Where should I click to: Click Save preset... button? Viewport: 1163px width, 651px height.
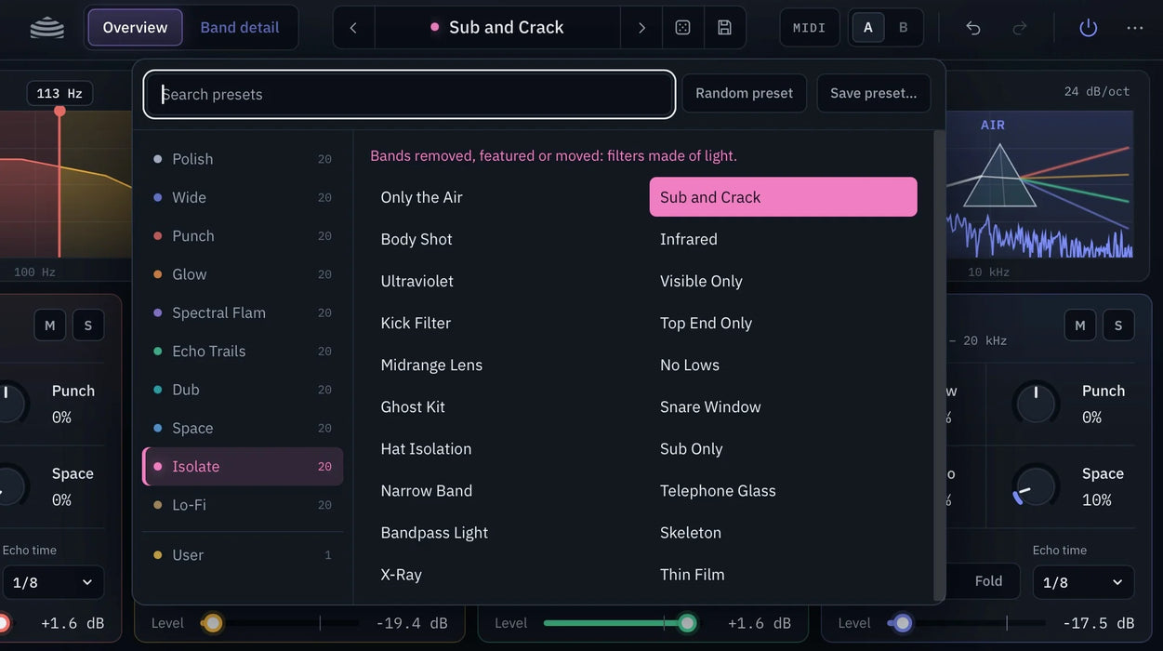coord(873,93)
